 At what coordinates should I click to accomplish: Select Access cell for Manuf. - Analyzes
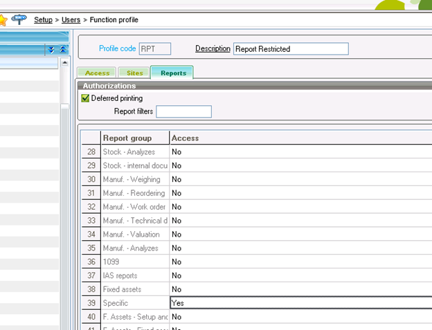(x=300, y=248)
